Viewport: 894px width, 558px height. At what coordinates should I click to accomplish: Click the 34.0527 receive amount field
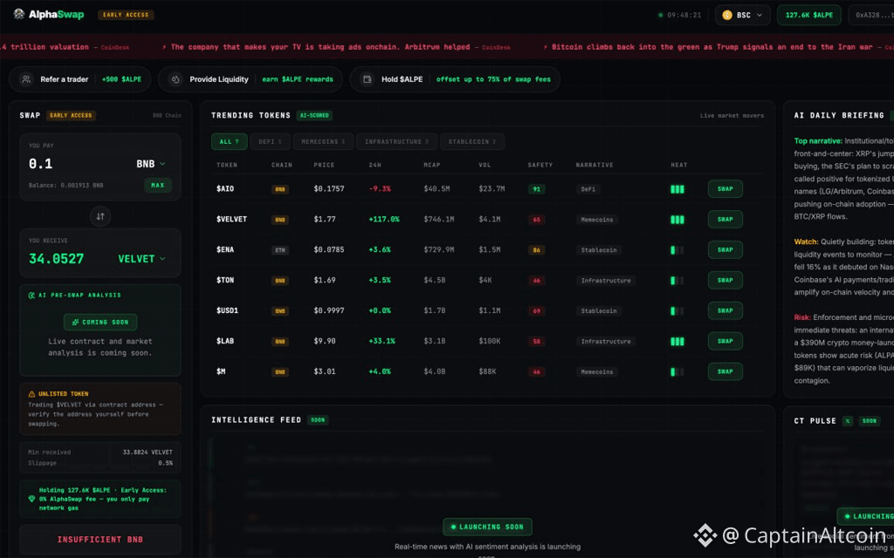(x=57, y=259)
